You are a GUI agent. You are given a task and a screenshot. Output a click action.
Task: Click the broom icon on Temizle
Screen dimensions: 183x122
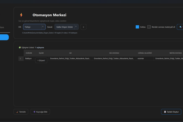coord(17,112)
